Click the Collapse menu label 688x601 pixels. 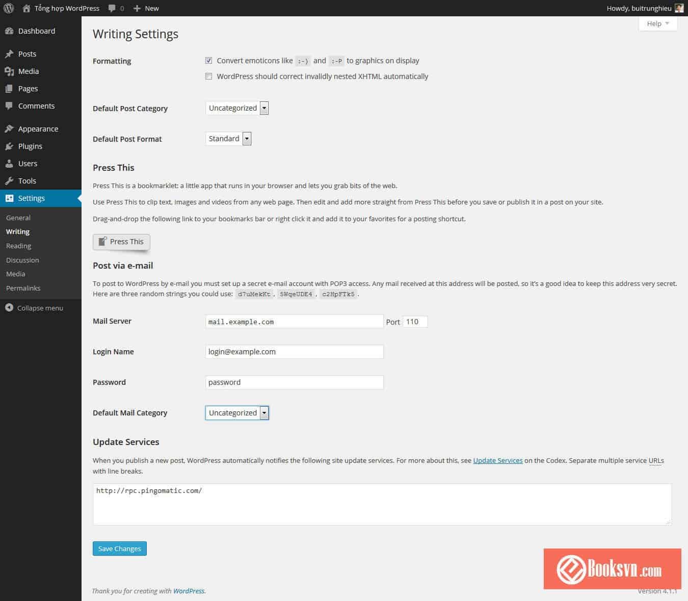[40, 308]
